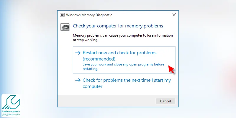Click the gray footer bar left of Cancel
Screen dimensions: 236x118
click(106, 101)
